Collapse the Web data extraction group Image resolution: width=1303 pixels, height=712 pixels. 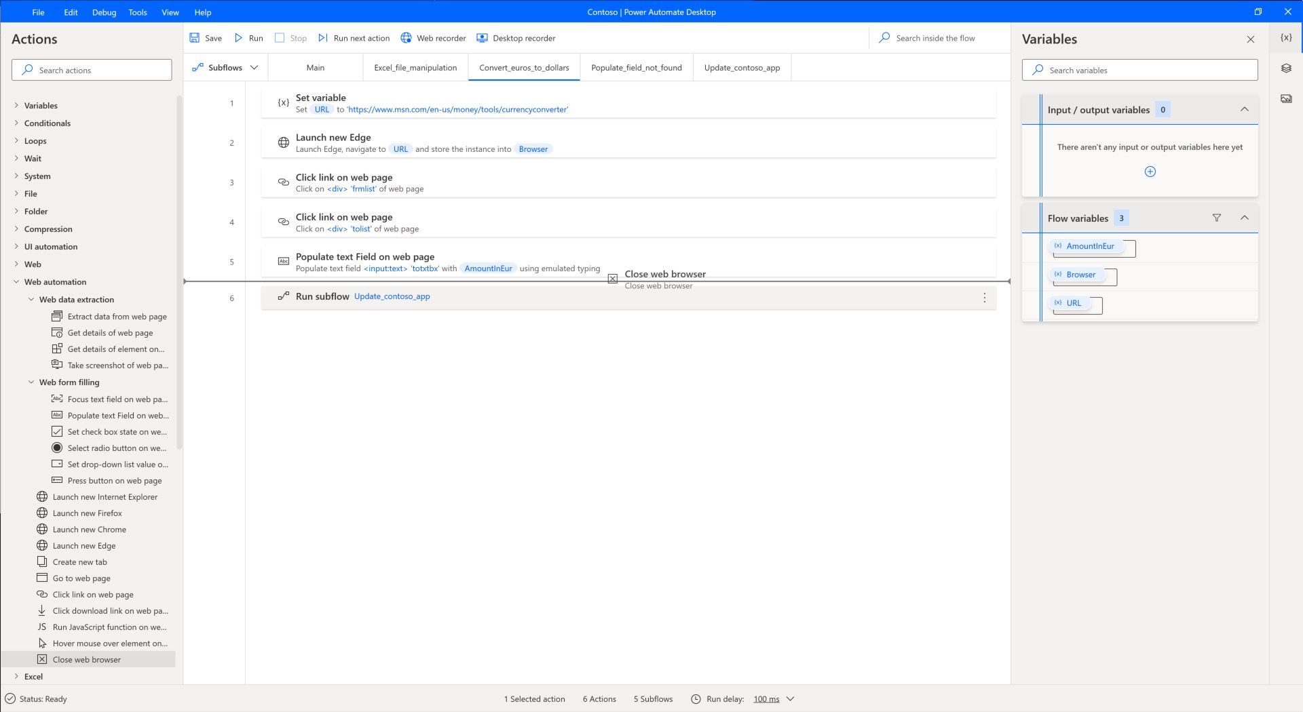click(31, 299)
